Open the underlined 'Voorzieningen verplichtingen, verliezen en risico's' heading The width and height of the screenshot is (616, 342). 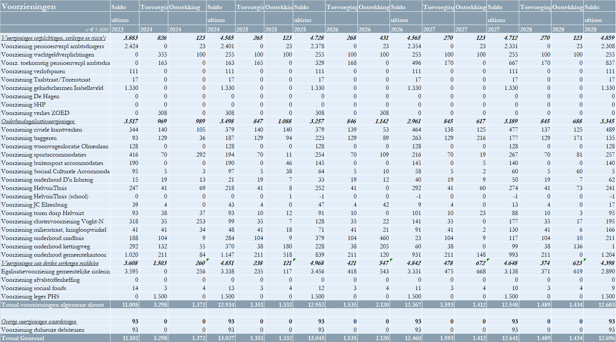pyautogui.click(x=54, y=38)
